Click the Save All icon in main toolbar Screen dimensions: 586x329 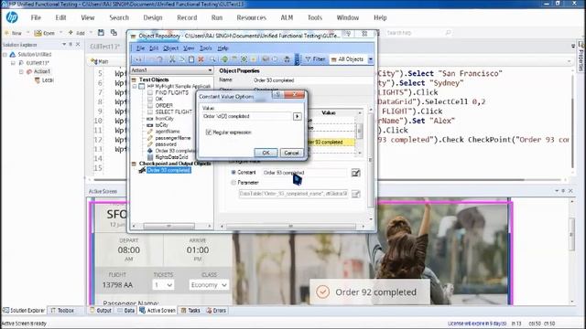(x=114, y=33)
